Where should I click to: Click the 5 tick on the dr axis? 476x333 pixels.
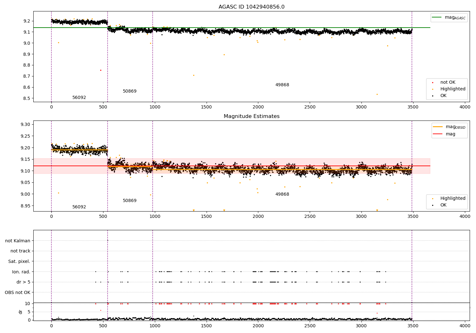[x=29, y=312]
